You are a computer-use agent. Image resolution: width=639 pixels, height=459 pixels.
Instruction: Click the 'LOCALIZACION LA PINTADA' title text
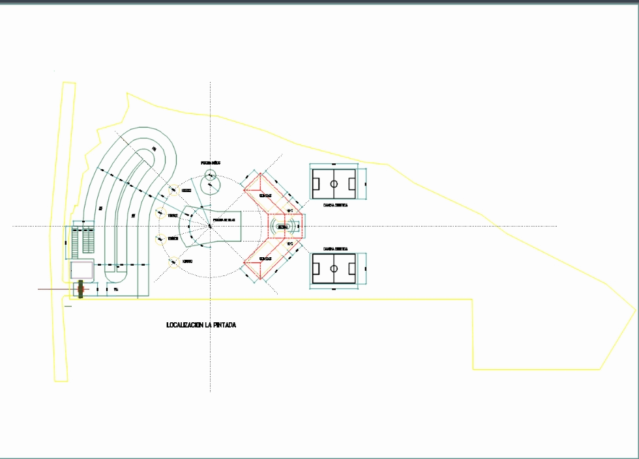click(x=201, y=325)
